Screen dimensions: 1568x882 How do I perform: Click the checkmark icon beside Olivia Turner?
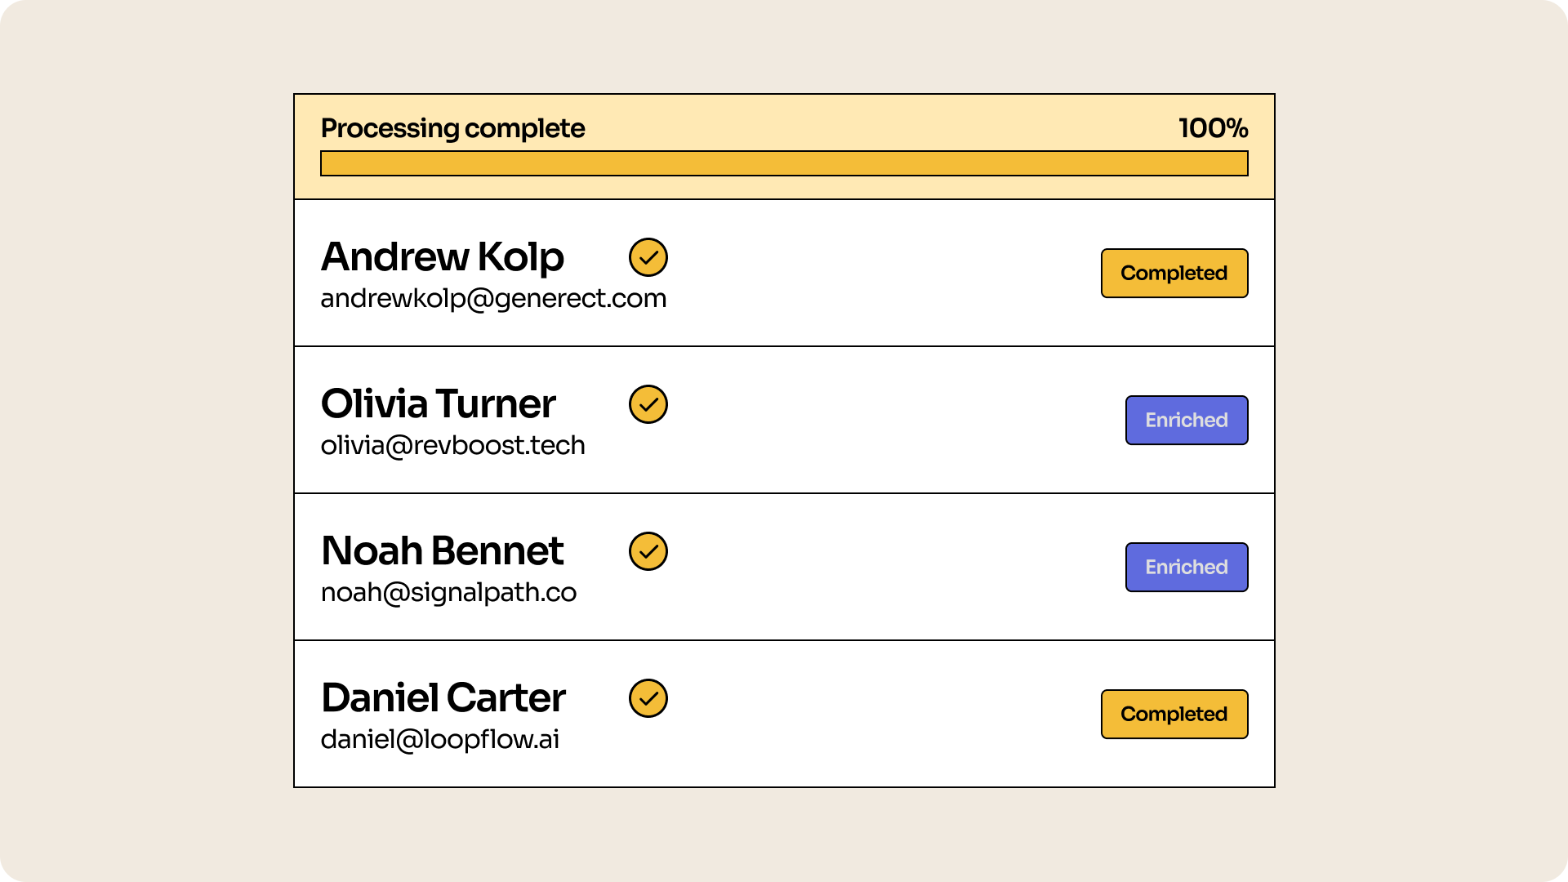pos(648,404)
